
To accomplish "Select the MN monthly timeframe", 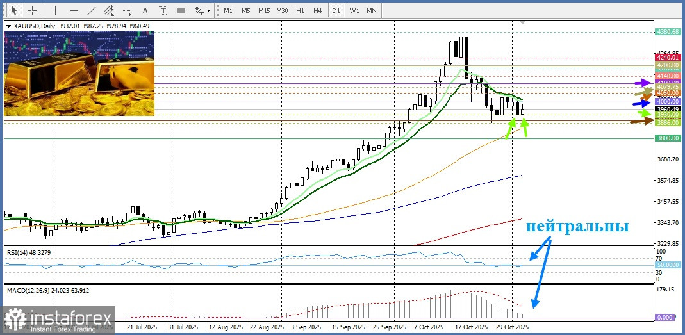I will click(372, 10).
